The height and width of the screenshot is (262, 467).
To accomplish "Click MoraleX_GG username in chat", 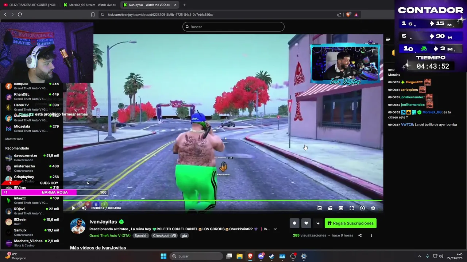I will tap(432, 112).
